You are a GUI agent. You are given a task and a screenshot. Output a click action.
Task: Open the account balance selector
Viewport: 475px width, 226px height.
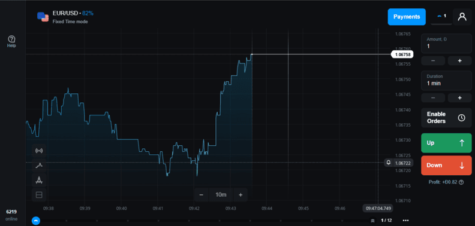click(x=441, y=17)
